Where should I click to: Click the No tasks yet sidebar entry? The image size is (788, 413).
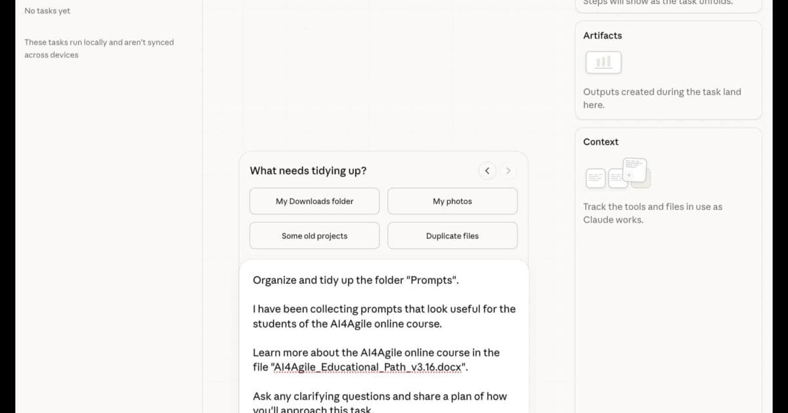click(47, 10)
